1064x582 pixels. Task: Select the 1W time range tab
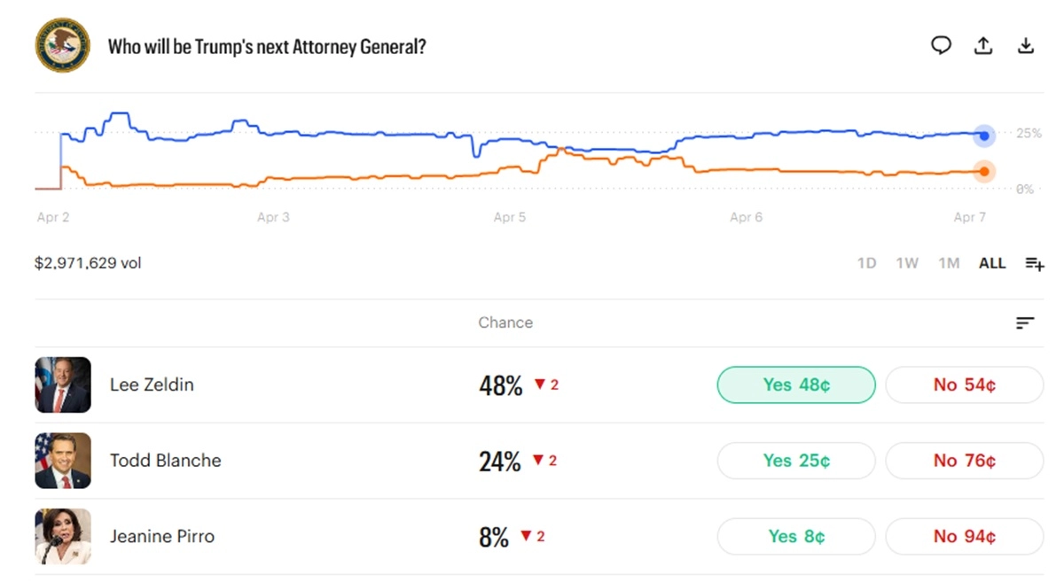(907, 263)
